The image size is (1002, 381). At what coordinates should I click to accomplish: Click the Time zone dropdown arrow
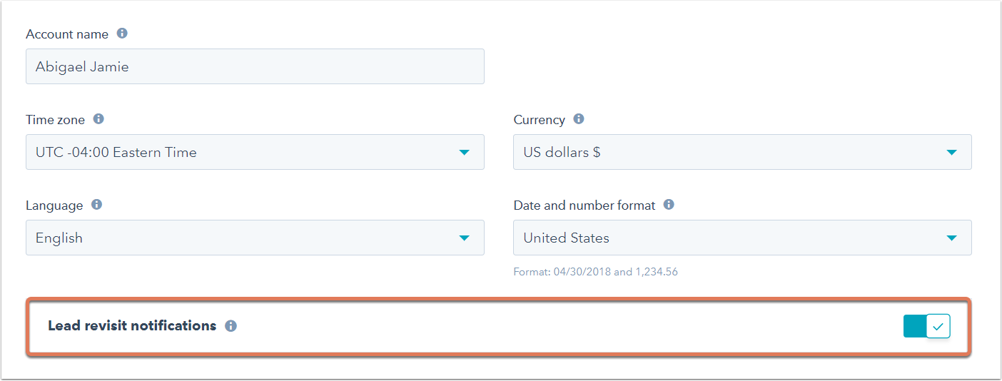coord(464,153)
